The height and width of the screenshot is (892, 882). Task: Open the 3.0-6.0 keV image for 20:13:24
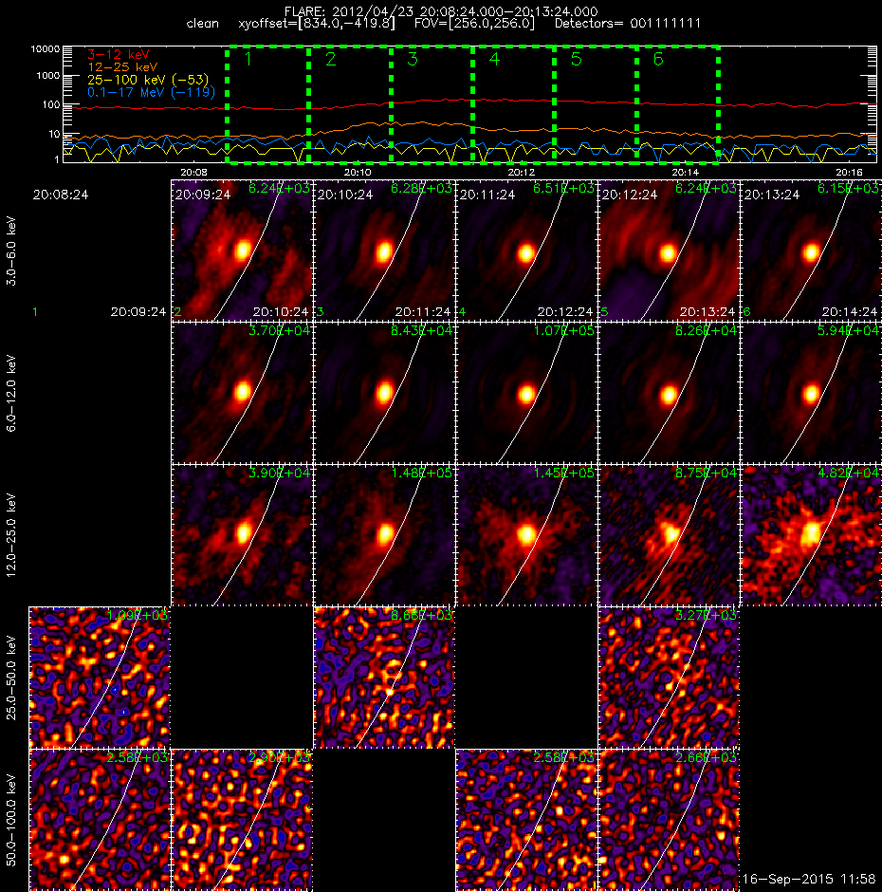point(811,251)
